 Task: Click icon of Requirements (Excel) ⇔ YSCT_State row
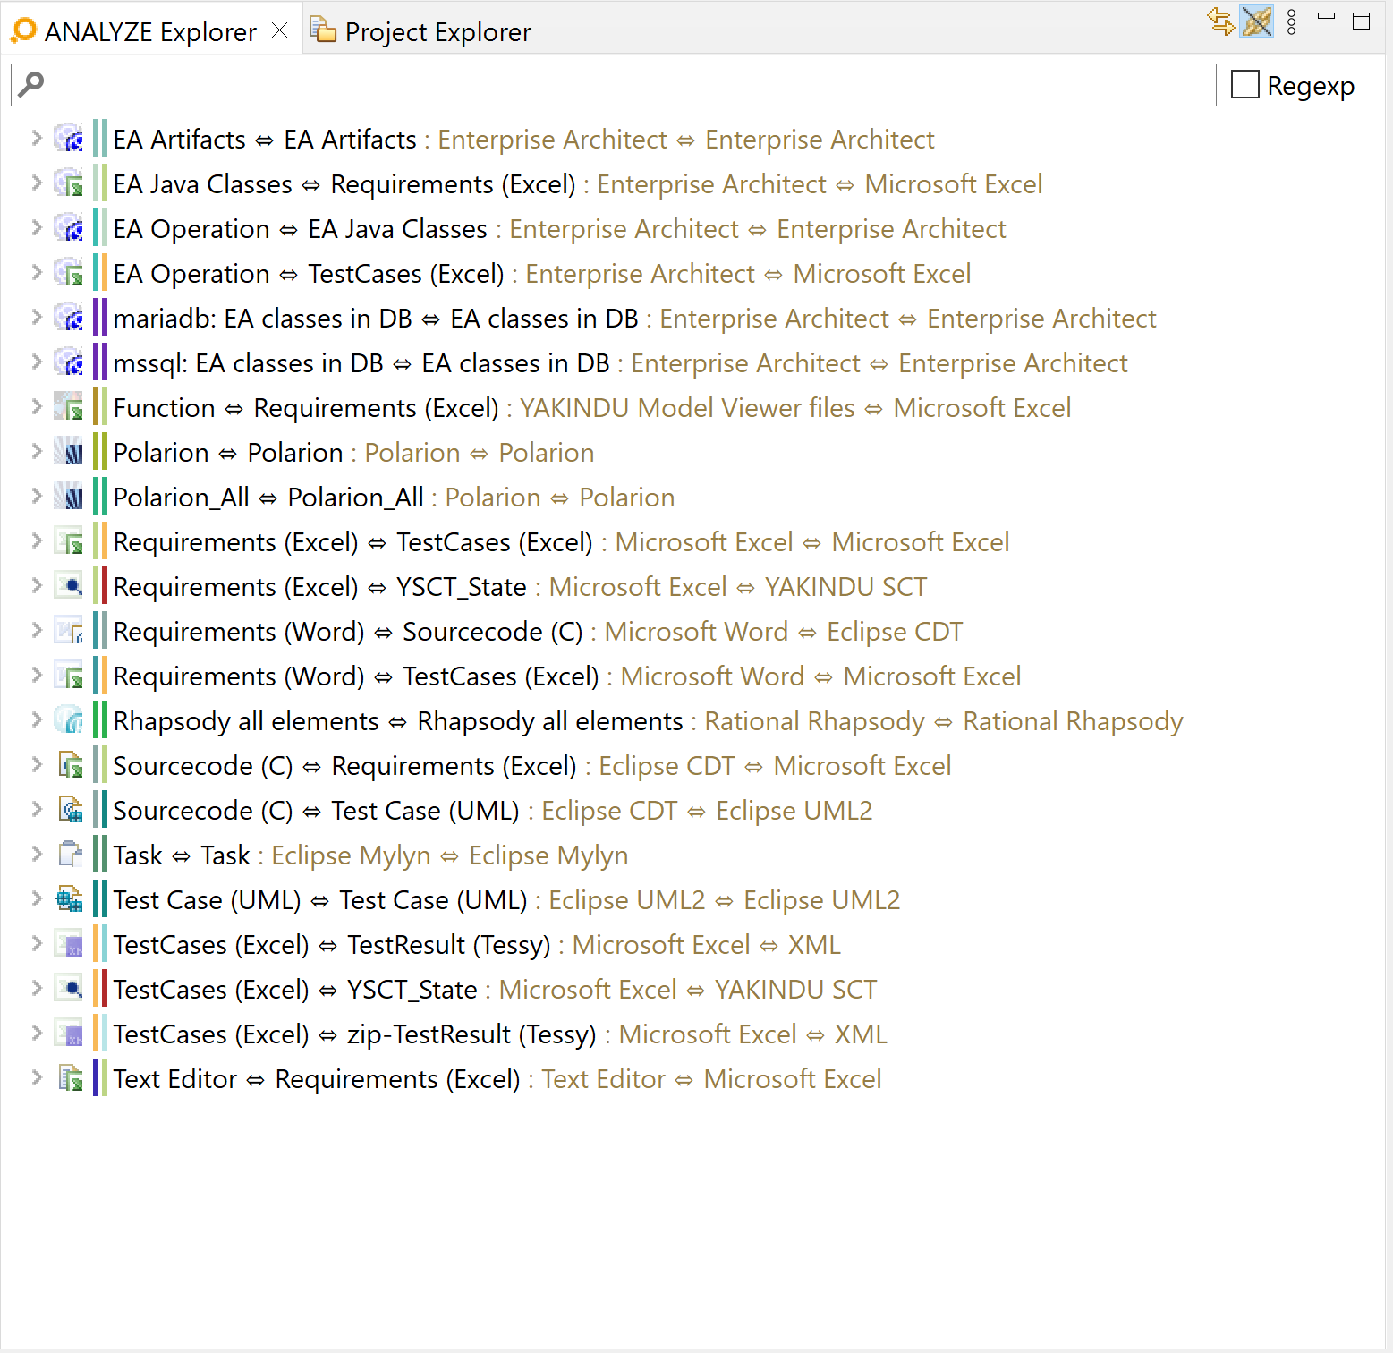(x=69, y=586)
